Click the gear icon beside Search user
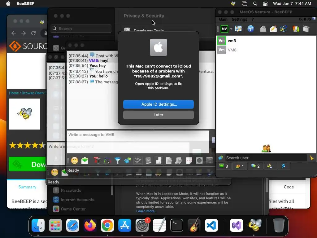The image size is (317, 238). pos(220,158)
